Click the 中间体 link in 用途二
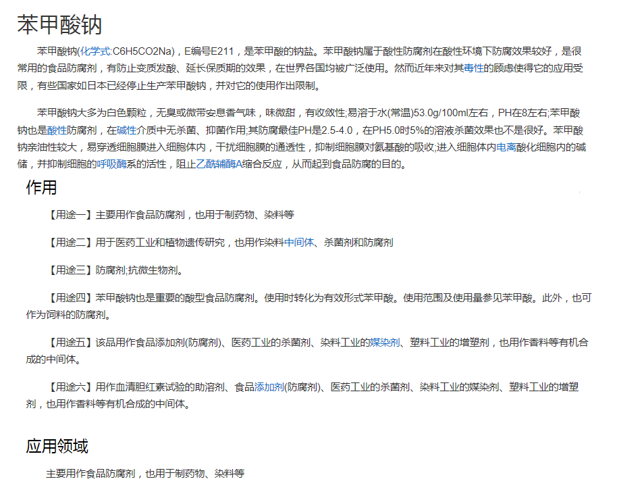The width and height of the screenshot is (644, 498). (x=299, y=243)
